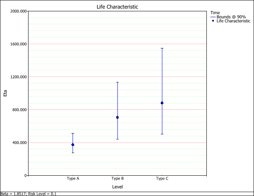254x196 pixels.
Task: Select the Type B life characteristic marker
Action: tap(117, 118)
